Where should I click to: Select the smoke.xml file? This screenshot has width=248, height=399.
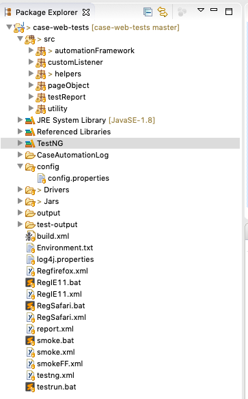click(x=56, y=352)
